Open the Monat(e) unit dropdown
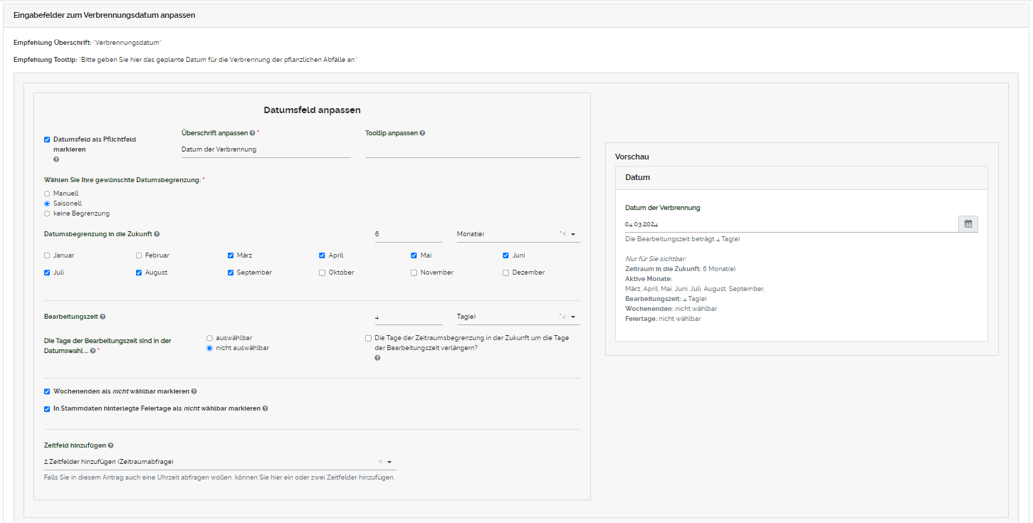This screenshot has height=523, width=1033. (x=573, y=234)
